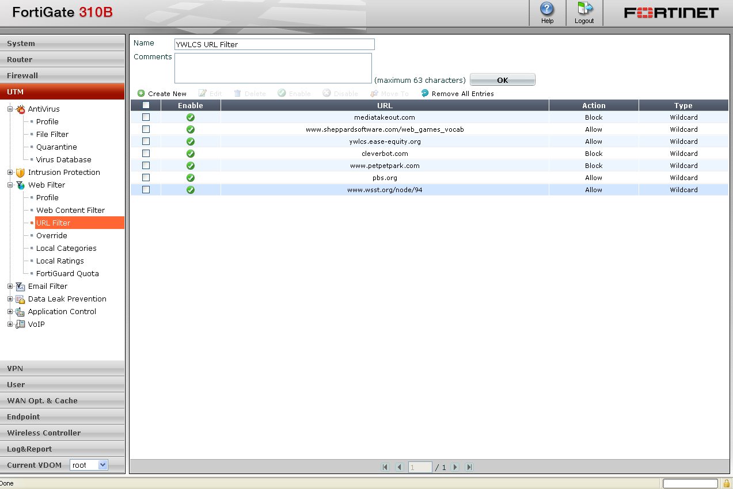The height and width of the screenshot is (489, 733).
Task: Click the Web Filter globe icon
Action: click(21, 185)
